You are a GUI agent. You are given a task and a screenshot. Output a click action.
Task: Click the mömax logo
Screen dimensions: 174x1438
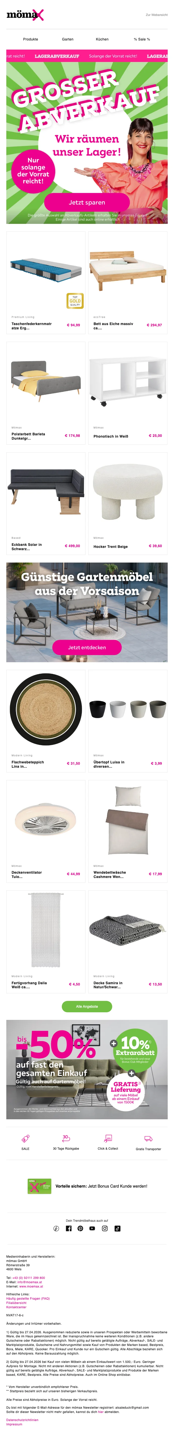tap(25, 15)
